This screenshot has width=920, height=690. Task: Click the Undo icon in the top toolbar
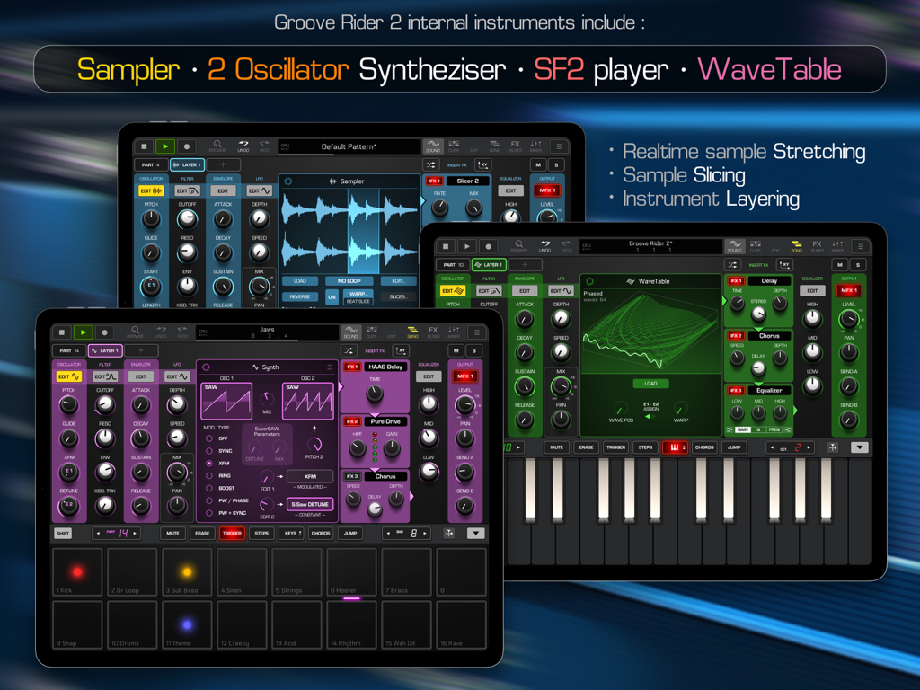point(161,332)
